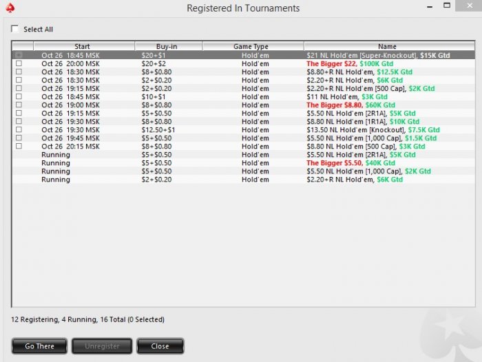This screenshot has width=482, height=362.
Task: Click the $2.20+R NL Hold'em $6K Gtd 18:30 name
Action: 355,80
